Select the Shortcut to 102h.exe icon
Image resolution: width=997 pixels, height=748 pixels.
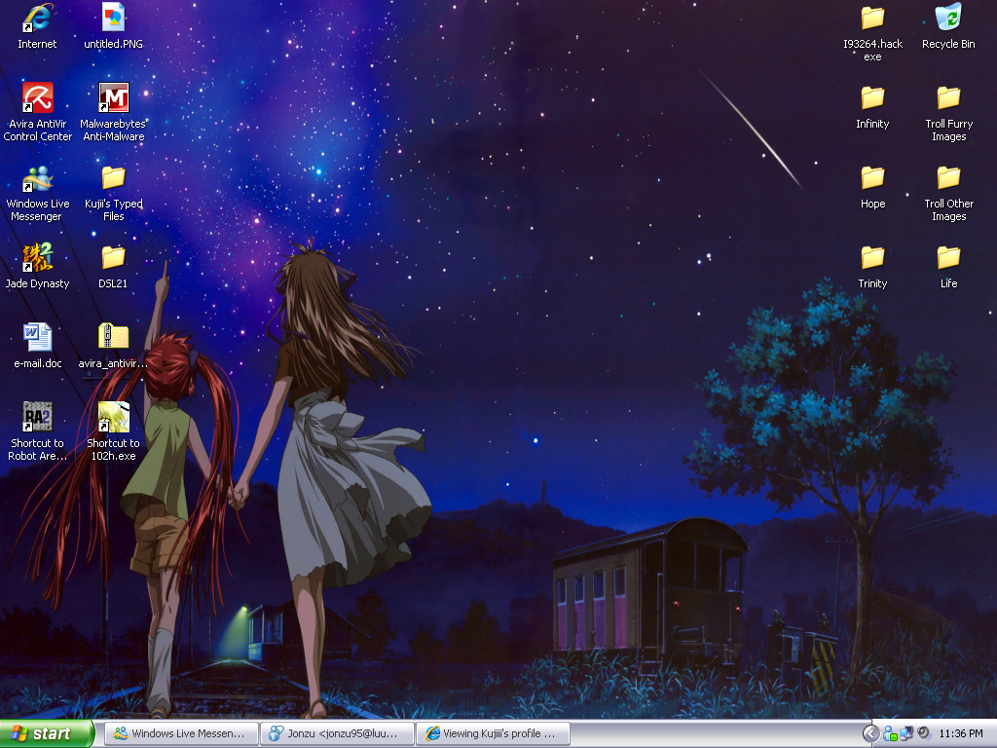click(113, 417)
